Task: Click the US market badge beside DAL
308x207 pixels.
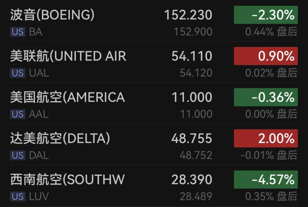Action: pos(18,155)
